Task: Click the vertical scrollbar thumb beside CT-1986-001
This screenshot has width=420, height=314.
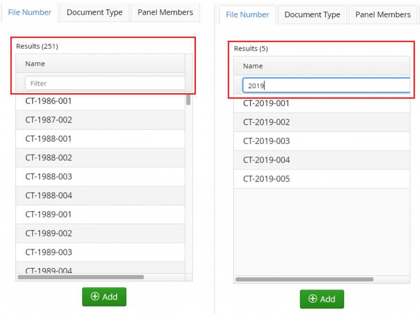Action: point(188,100)
